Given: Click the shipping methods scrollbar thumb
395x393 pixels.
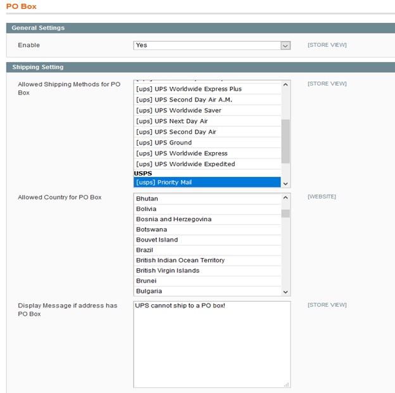Looking at the screenshot, I should (x=285, y=141).
